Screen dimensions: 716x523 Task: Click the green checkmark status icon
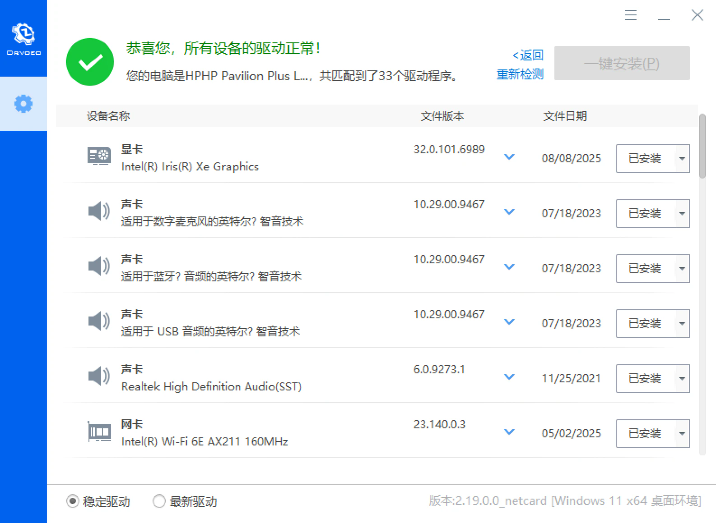[90, 62]
